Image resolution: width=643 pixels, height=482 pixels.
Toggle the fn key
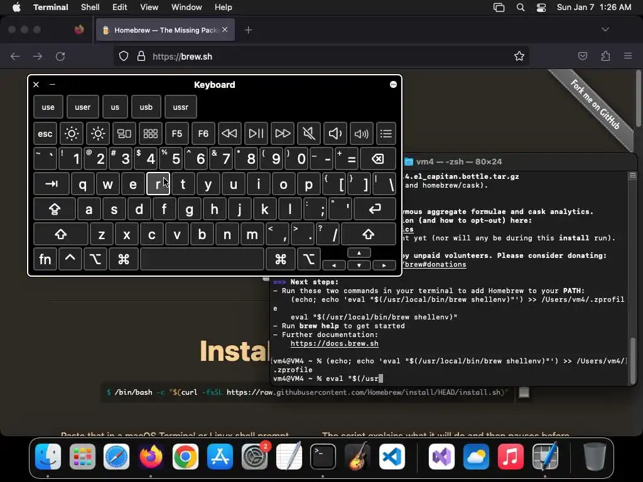coord(45,259)
